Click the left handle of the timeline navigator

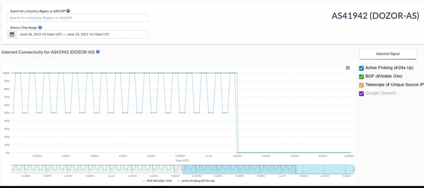coord(183,169)
